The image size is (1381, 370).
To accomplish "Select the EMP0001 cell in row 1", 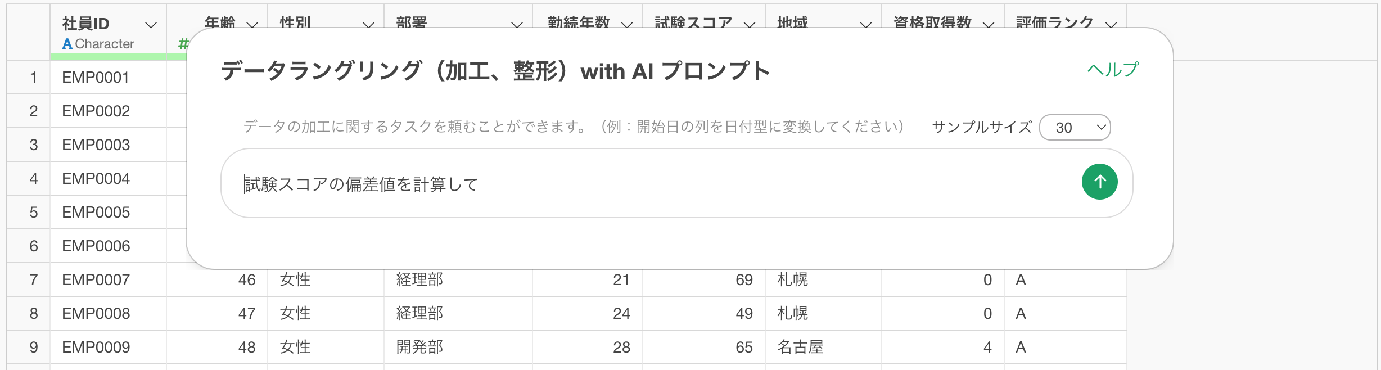I will click(96, 78).
